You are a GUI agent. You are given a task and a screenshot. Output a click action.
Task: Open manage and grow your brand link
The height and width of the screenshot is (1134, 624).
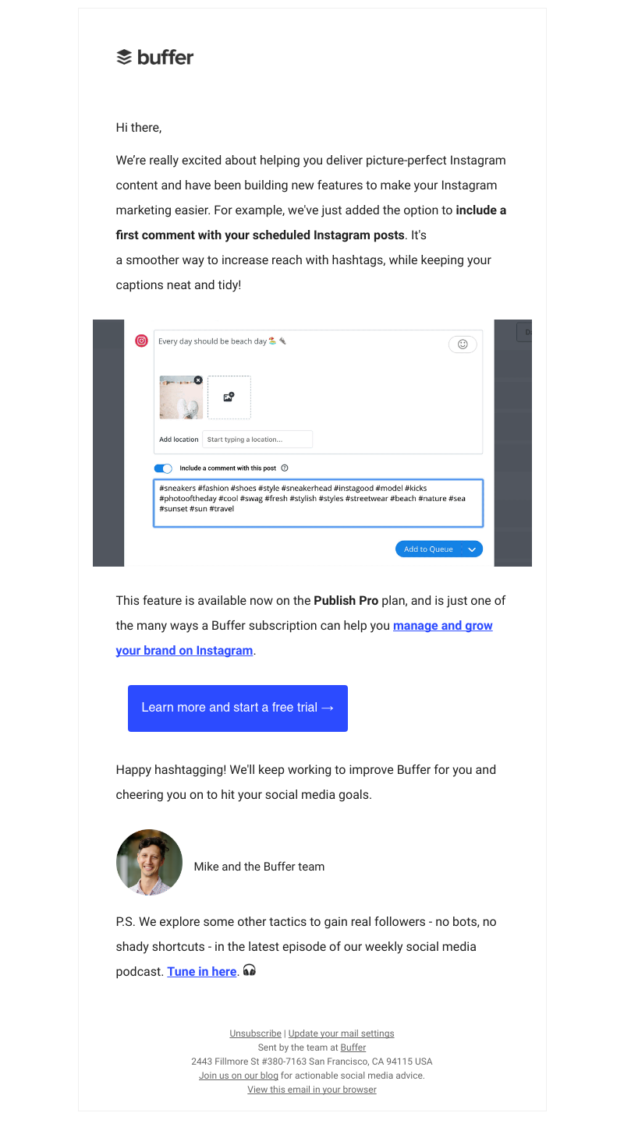(x=442, y=626)
